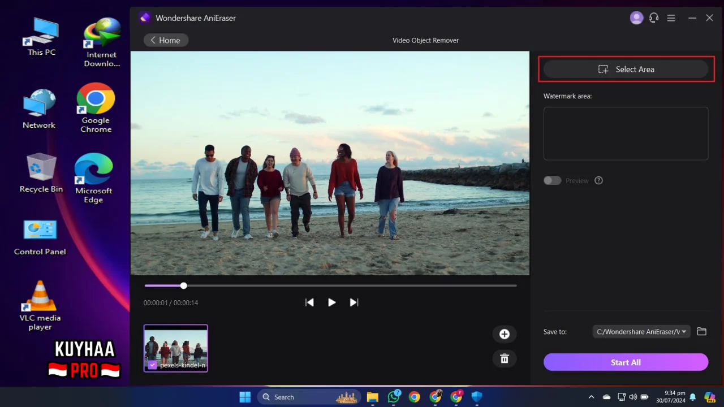Skip to the next frame

tap(354, 302)
